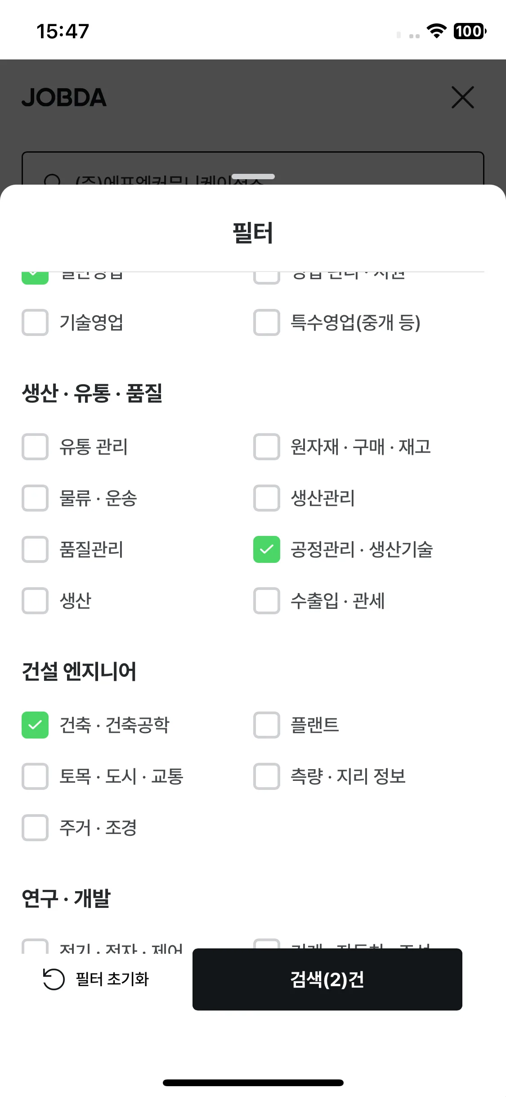
Task: Enable the 측량 · 지리 정보 checkbox
Action: [x=267, y=776]
